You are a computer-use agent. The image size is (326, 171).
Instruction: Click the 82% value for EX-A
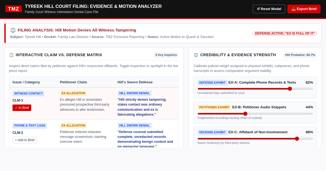coord(309,83)
